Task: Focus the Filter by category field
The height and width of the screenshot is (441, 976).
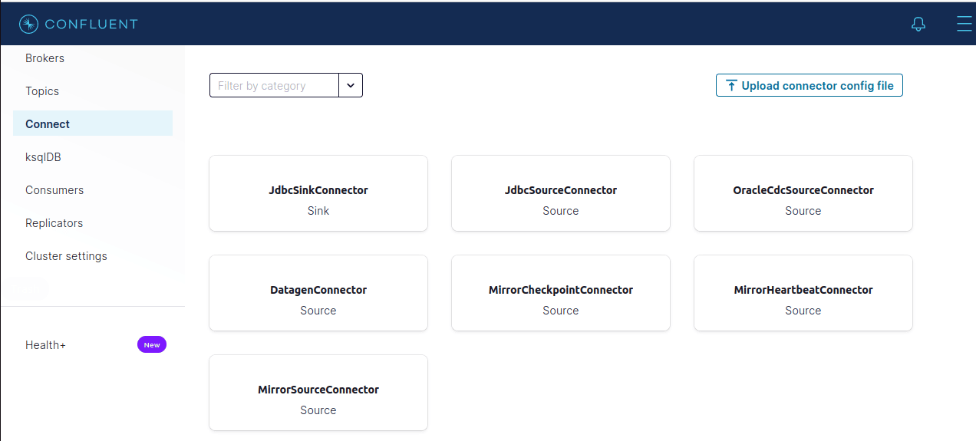Action: [x=274, y=85]
